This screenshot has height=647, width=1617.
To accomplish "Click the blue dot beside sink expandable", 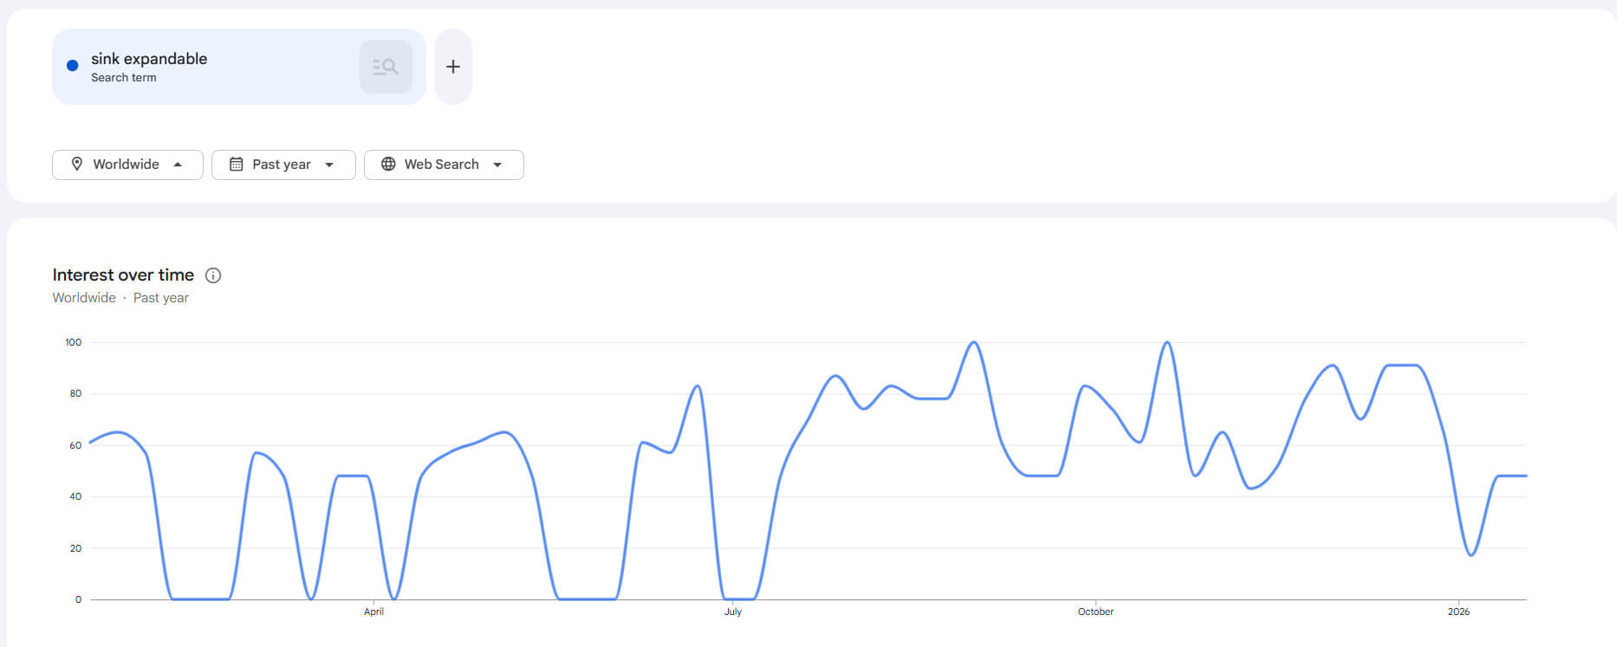I will click(73, 66).
